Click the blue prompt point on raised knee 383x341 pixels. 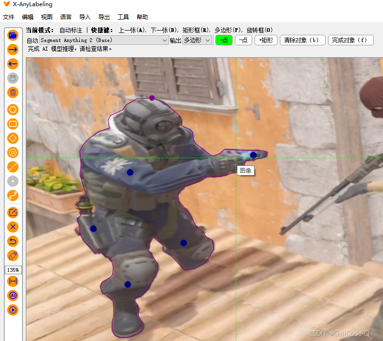point(184,243)
